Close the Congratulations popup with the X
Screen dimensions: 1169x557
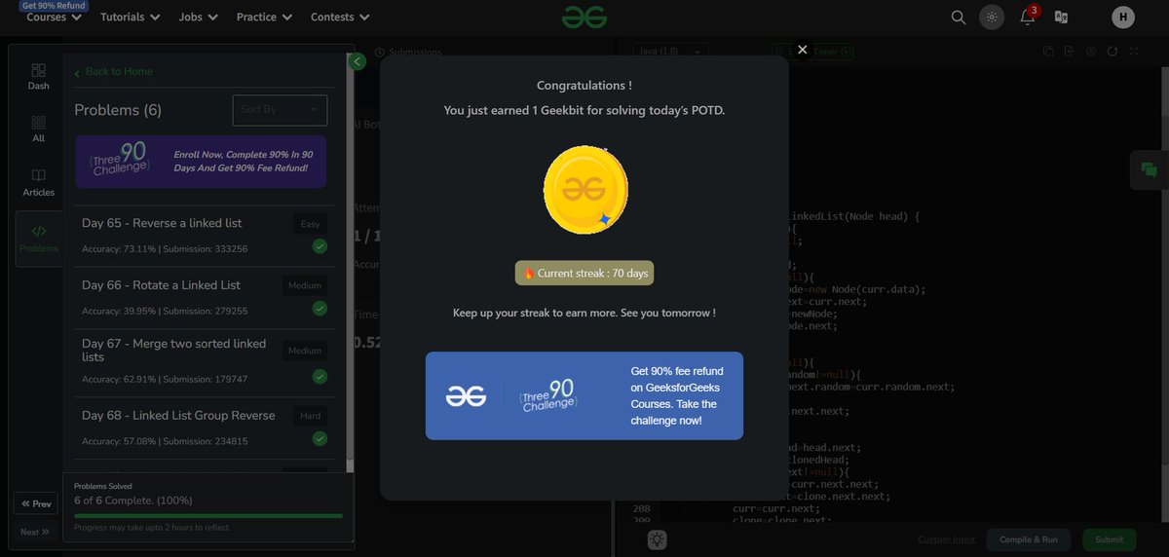click(x=802, y=49)
